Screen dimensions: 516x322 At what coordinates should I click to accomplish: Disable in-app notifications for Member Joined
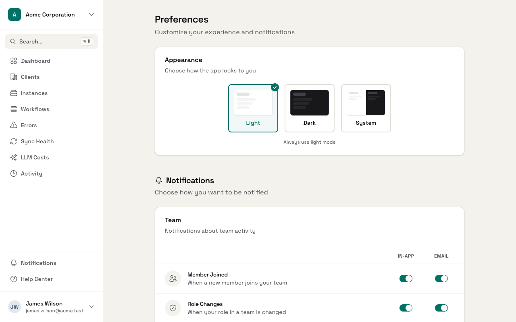[406, 278]
